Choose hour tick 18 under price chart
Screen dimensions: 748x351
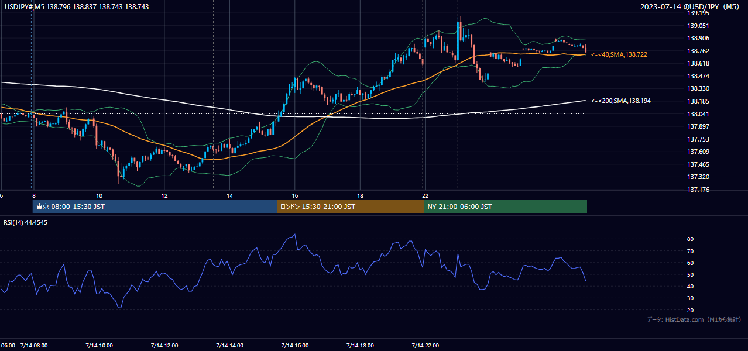(x=361, y=196)
